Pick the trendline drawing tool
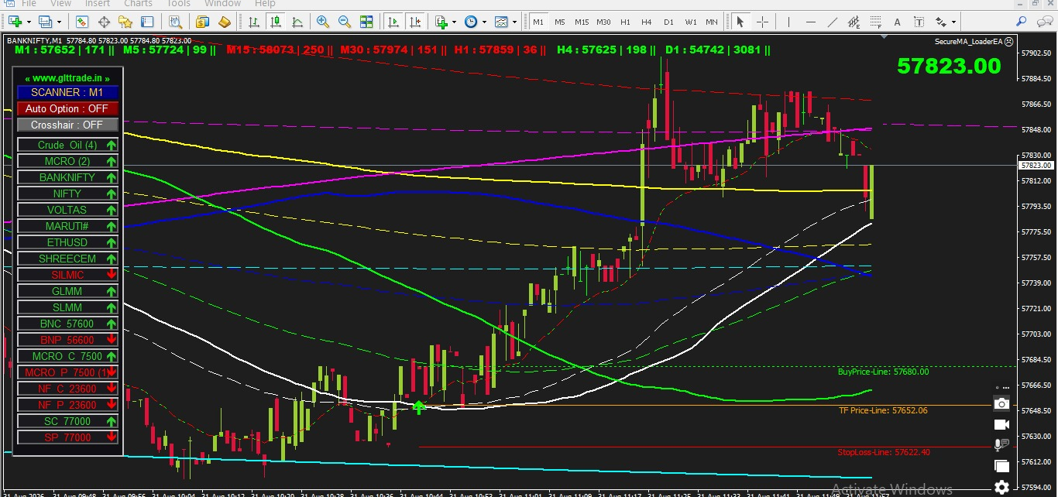 point(833,22)
